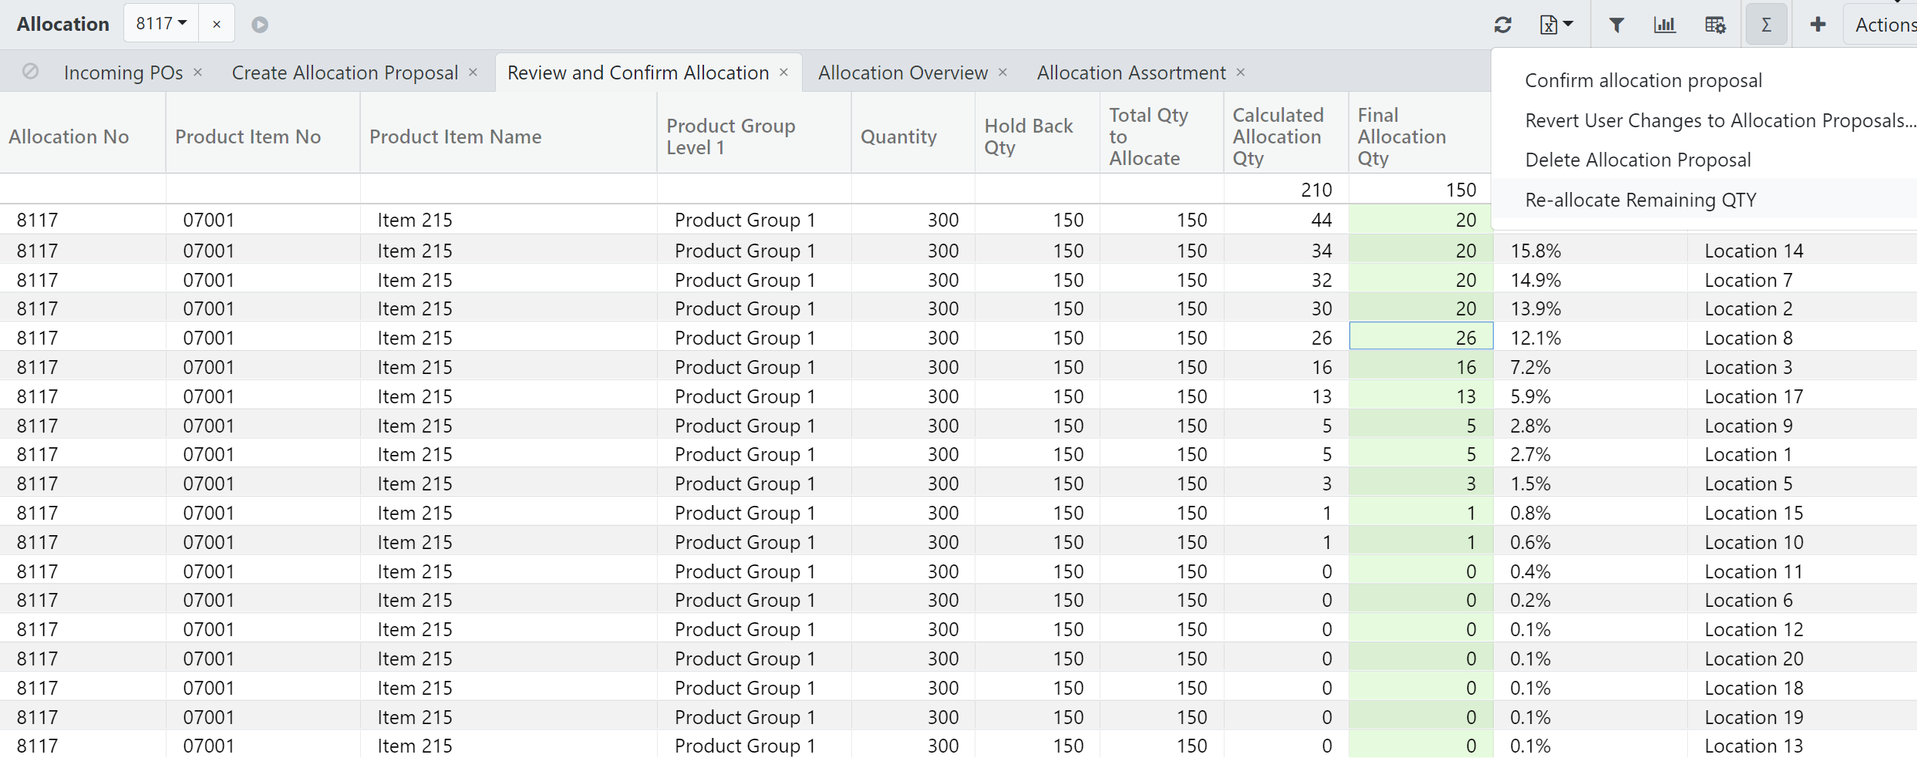1917x758 pixels.
Task: Close the Allocation Assortment tab
Action: tap(1241, 72)
